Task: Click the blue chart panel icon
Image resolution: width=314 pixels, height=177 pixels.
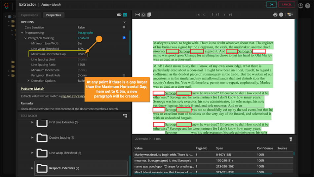Action: (x=125, y=15)
